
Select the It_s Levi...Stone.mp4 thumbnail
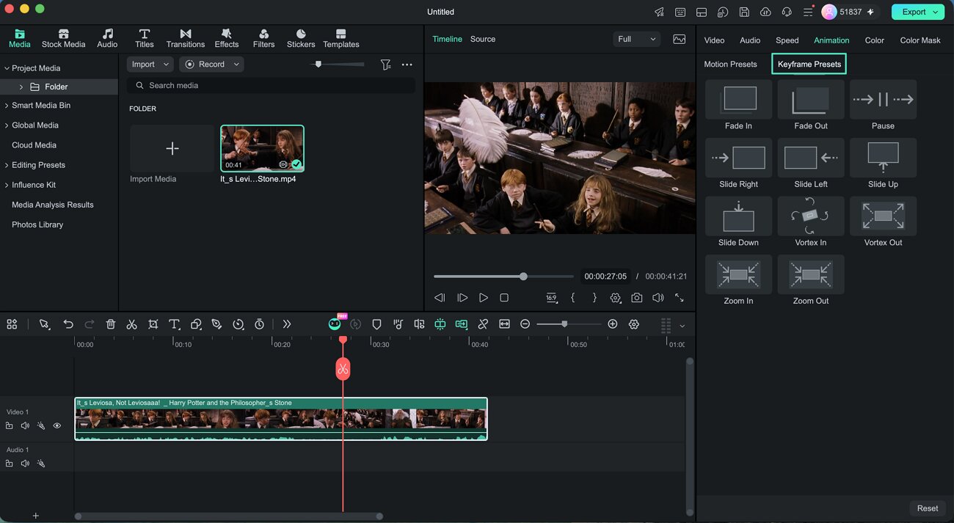(x=262, y=148)
